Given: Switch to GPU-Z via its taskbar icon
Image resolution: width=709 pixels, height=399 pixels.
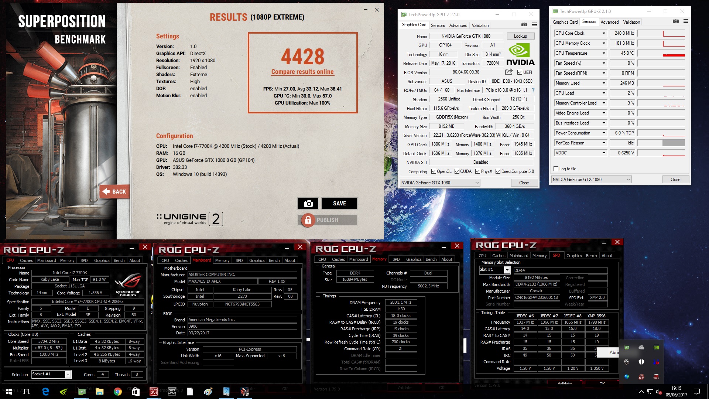Looking at the screenshot, I should pyautogui.click(x=81, y=392).
